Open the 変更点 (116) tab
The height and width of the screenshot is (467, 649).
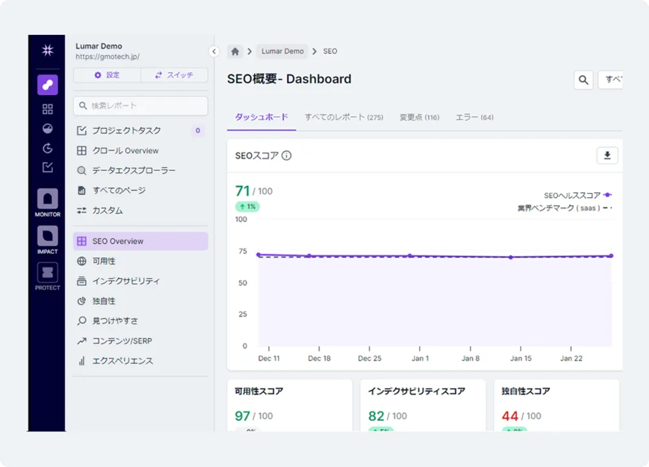coord(419,118)
